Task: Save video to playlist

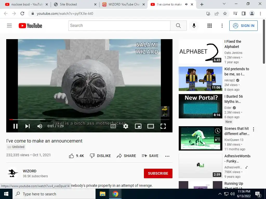Action: (x=150, y=156)
